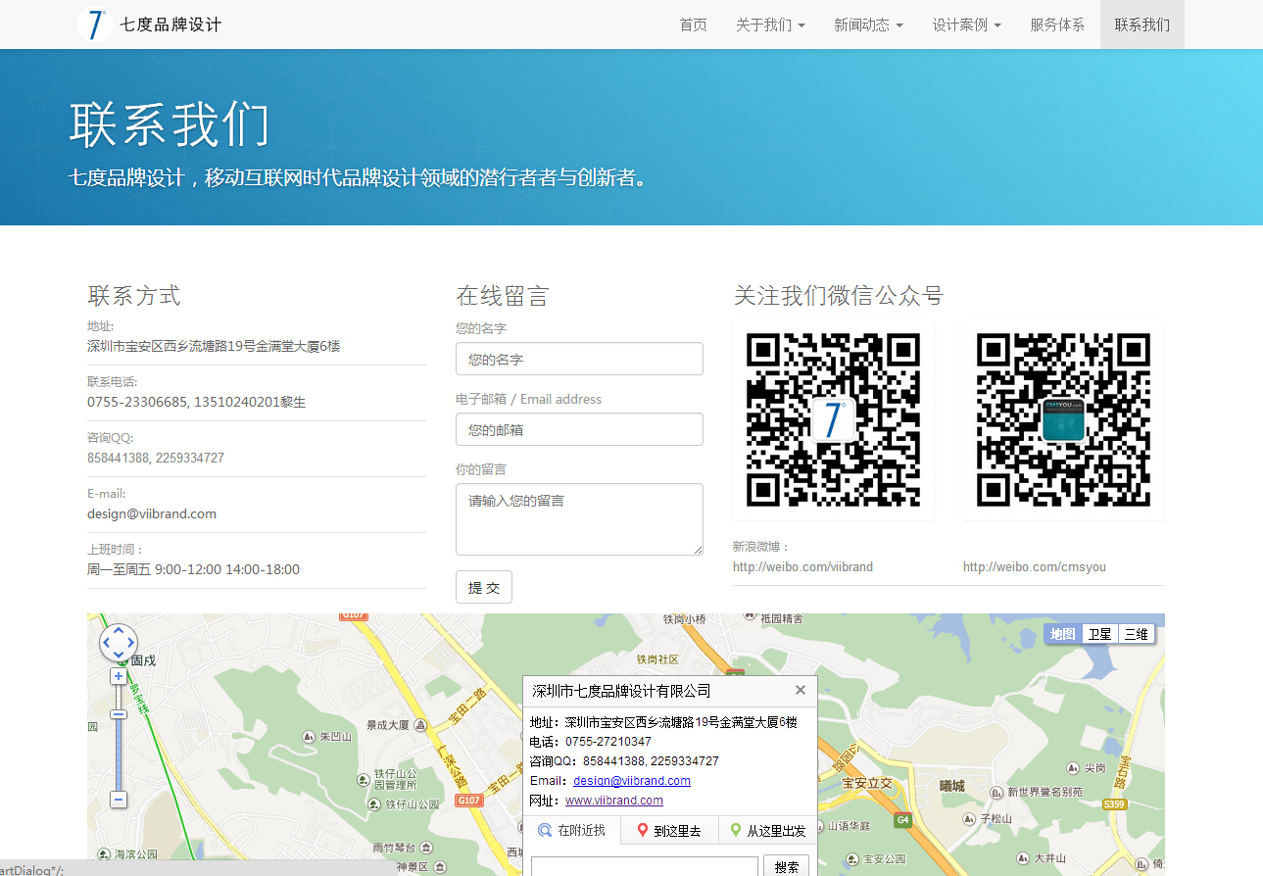Click the 固戍 metro station marker
1263x876 pixels.
tap(124, 660)
